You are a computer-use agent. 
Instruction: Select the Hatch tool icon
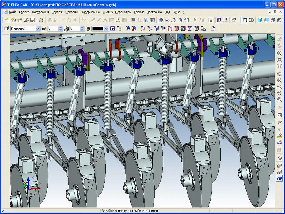(112, 20)
